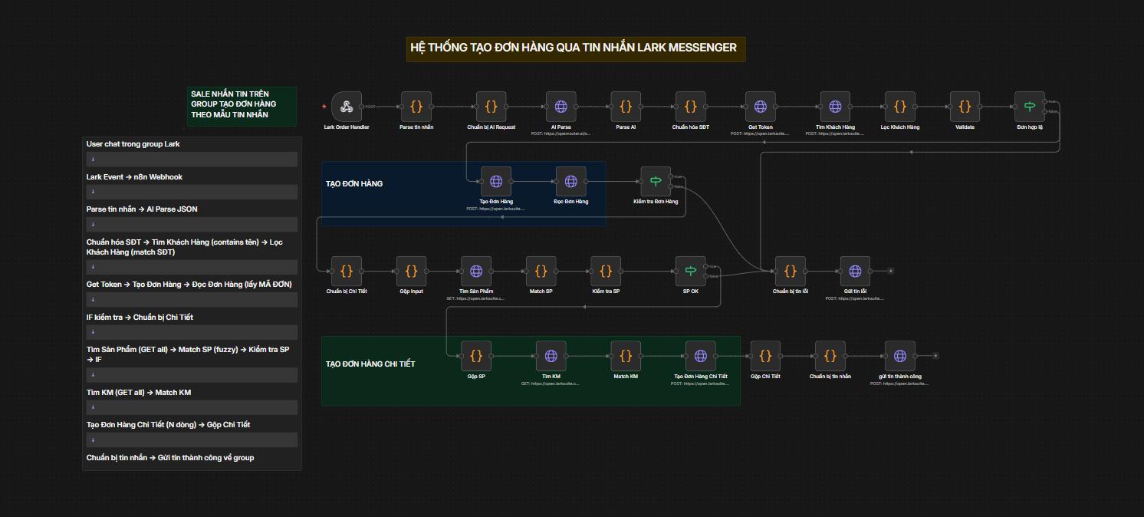Screen dimensions: 1144x517
Task: Select the Parse AI code node
Action: coord(626,107)
